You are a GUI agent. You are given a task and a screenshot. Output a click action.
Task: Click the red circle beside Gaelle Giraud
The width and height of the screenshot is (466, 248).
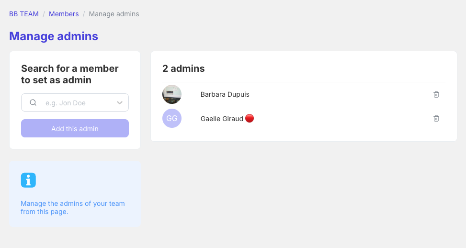tap(250, 118)
